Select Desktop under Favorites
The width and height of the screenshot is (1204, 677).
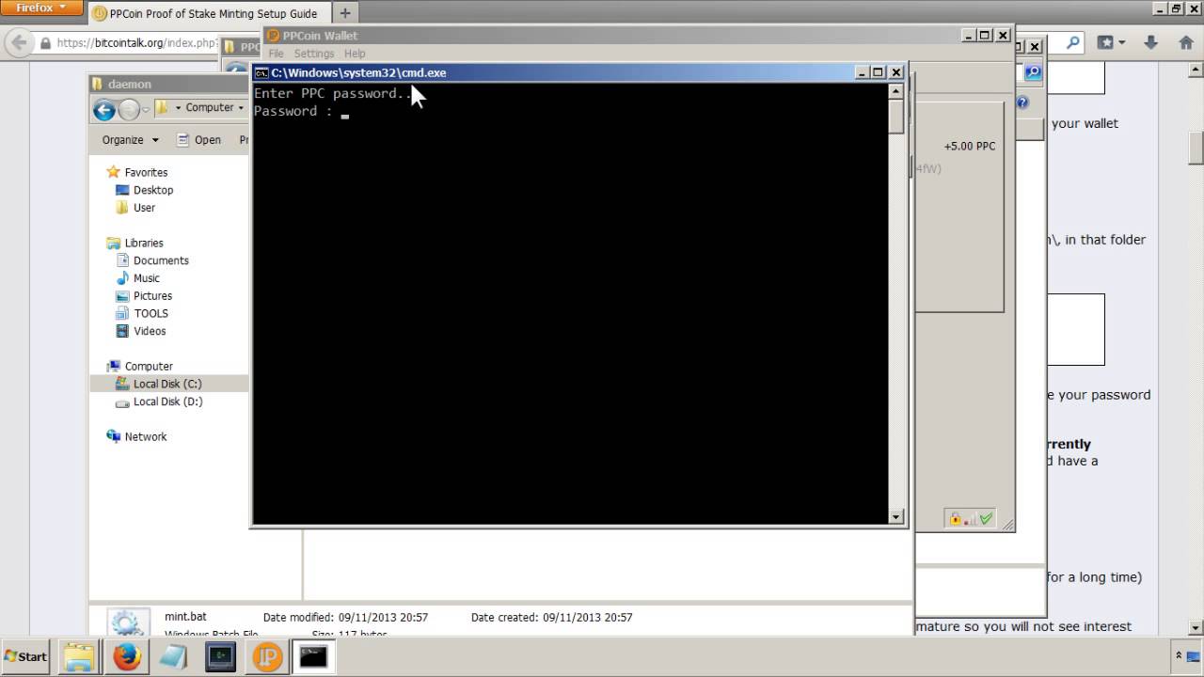(x=153, y=190)
